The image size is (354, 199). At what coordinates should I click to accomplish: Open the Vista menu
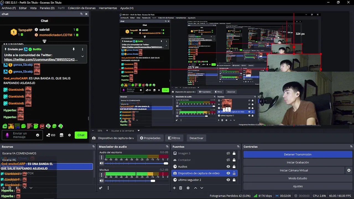(33, 8)
